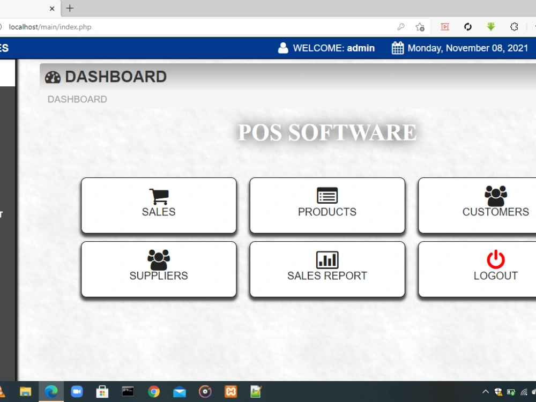Screen dimensions: 536x402
Task: Click the user icon beside WELCOME
Action: [x=283, y=48]
